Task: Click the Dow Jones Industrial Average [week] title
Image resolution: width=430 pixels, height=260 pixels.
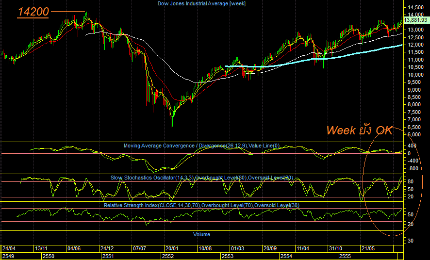Action: point(201,3)
